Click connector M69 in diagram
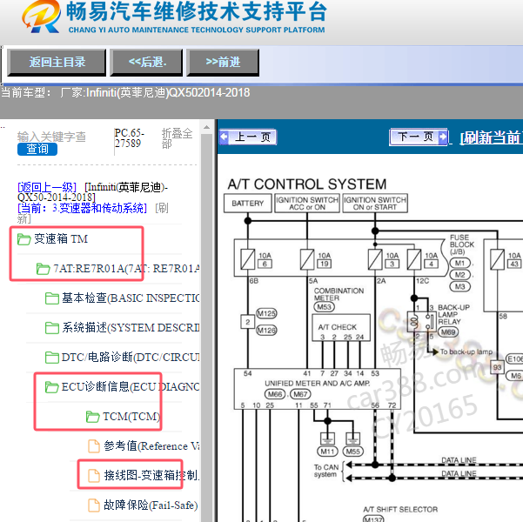The height and width of the screenshot is (522, 523). 449,332
